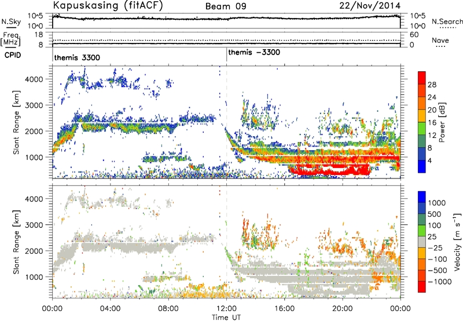
Task: Click the '18' frequency axis tick
Action: point(39,35)
